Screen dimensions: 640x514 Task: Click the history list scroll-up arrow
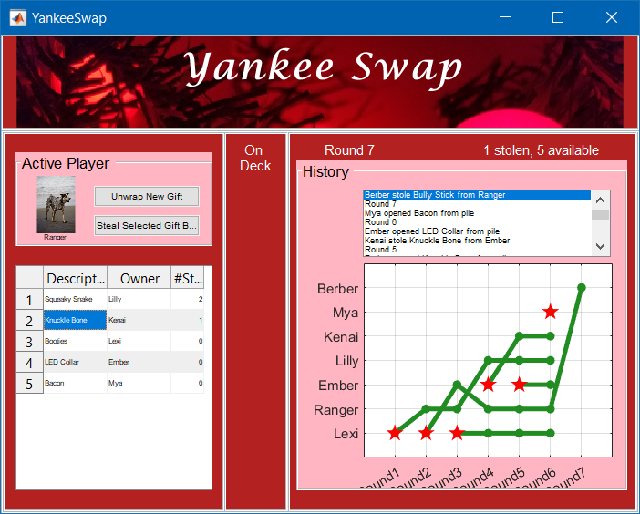point(600,200)
